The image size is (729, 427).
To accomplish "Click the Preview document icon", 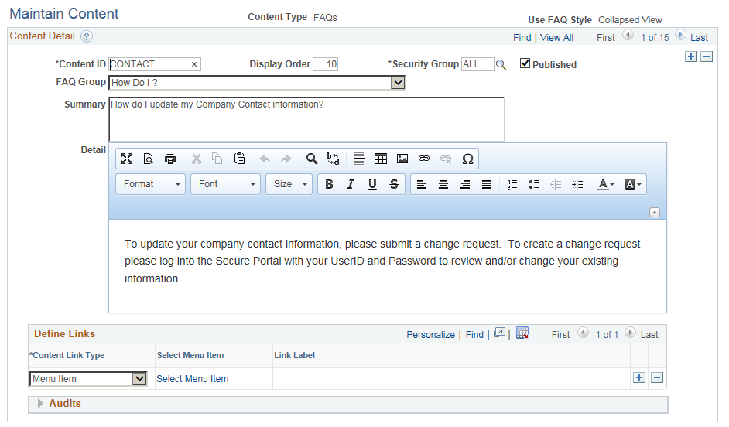I will click(149, 159).
